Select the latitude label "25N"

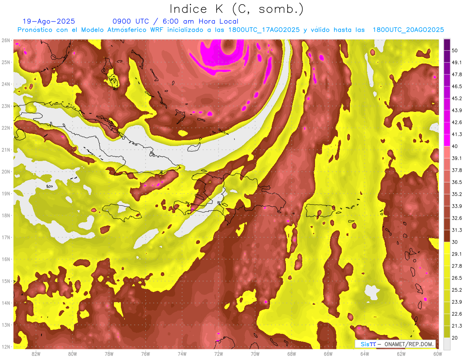[x=5, y=62]
